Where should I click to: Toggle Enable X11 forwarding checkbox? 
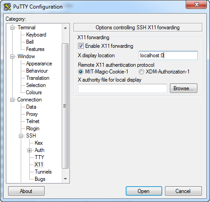[81, 46]
